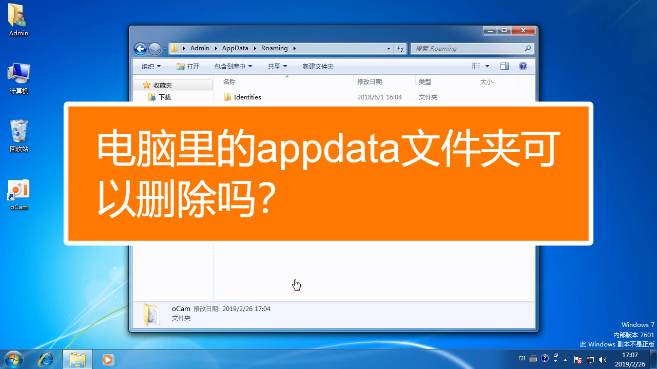Click the search box 搜索 Roaming
This screenshot has height=369, width=657.
[x=470, y=48]
